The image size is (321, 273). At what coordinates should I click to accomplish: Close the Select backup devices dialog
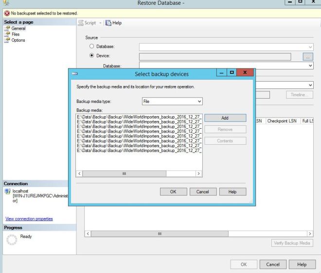pyautogui.click(x=245, y=72)
